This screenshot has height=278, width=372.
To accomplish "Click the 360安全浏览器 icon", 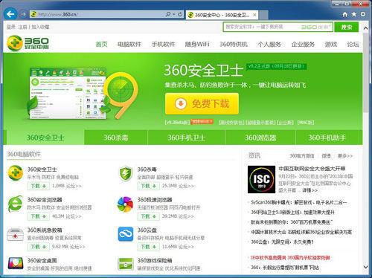I will [15, 204].
